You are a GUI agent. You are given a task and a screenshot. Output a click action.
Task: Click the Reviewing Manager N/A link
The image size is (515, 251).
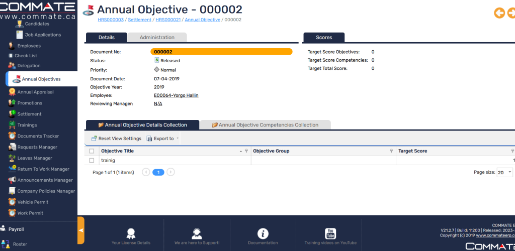click(158, 103)
